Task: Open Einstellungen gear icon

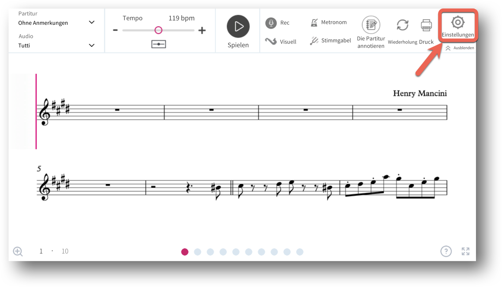Action: pos(458,22)
